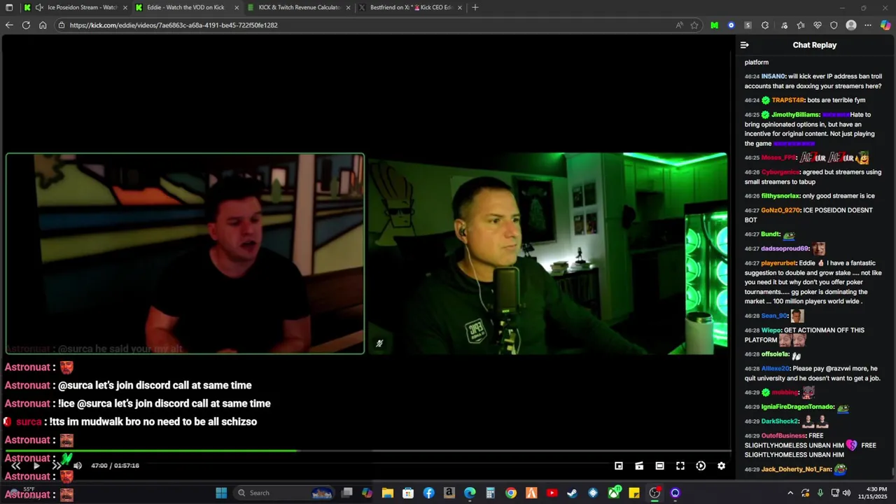Click the 46:28 timestamp beside Wiepo
This screenshot has height=504, width=896.
pos(752,330)
